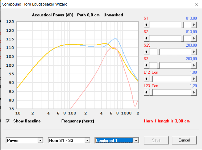Click the S2 slider left arrow
Screen dimensions: 202x150
pyautogui.click(x=146, y=38)
